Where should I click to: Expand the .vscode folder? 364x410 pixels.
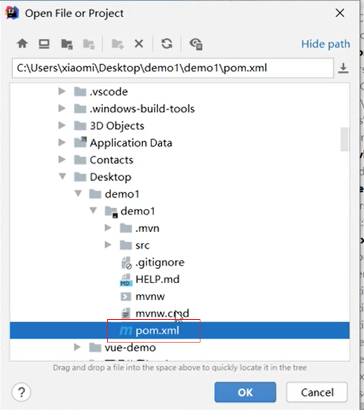coord(62,91)
